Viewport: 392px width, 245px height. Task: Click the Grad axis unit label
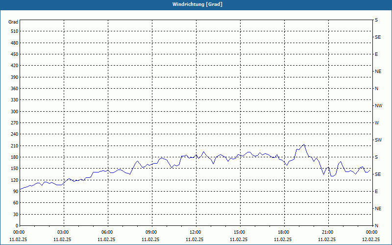pos(13,22)
